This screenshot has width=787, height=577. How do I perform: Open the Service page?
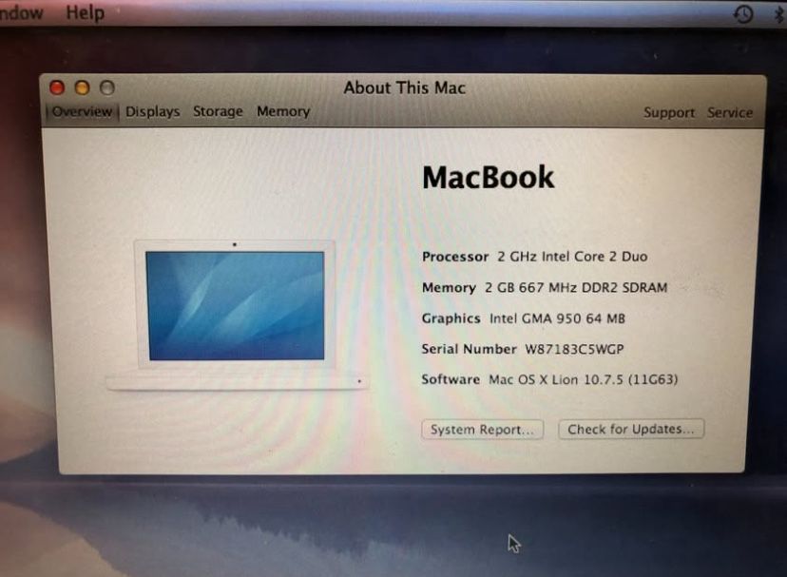pyautogui.click(x=730, y=112)
